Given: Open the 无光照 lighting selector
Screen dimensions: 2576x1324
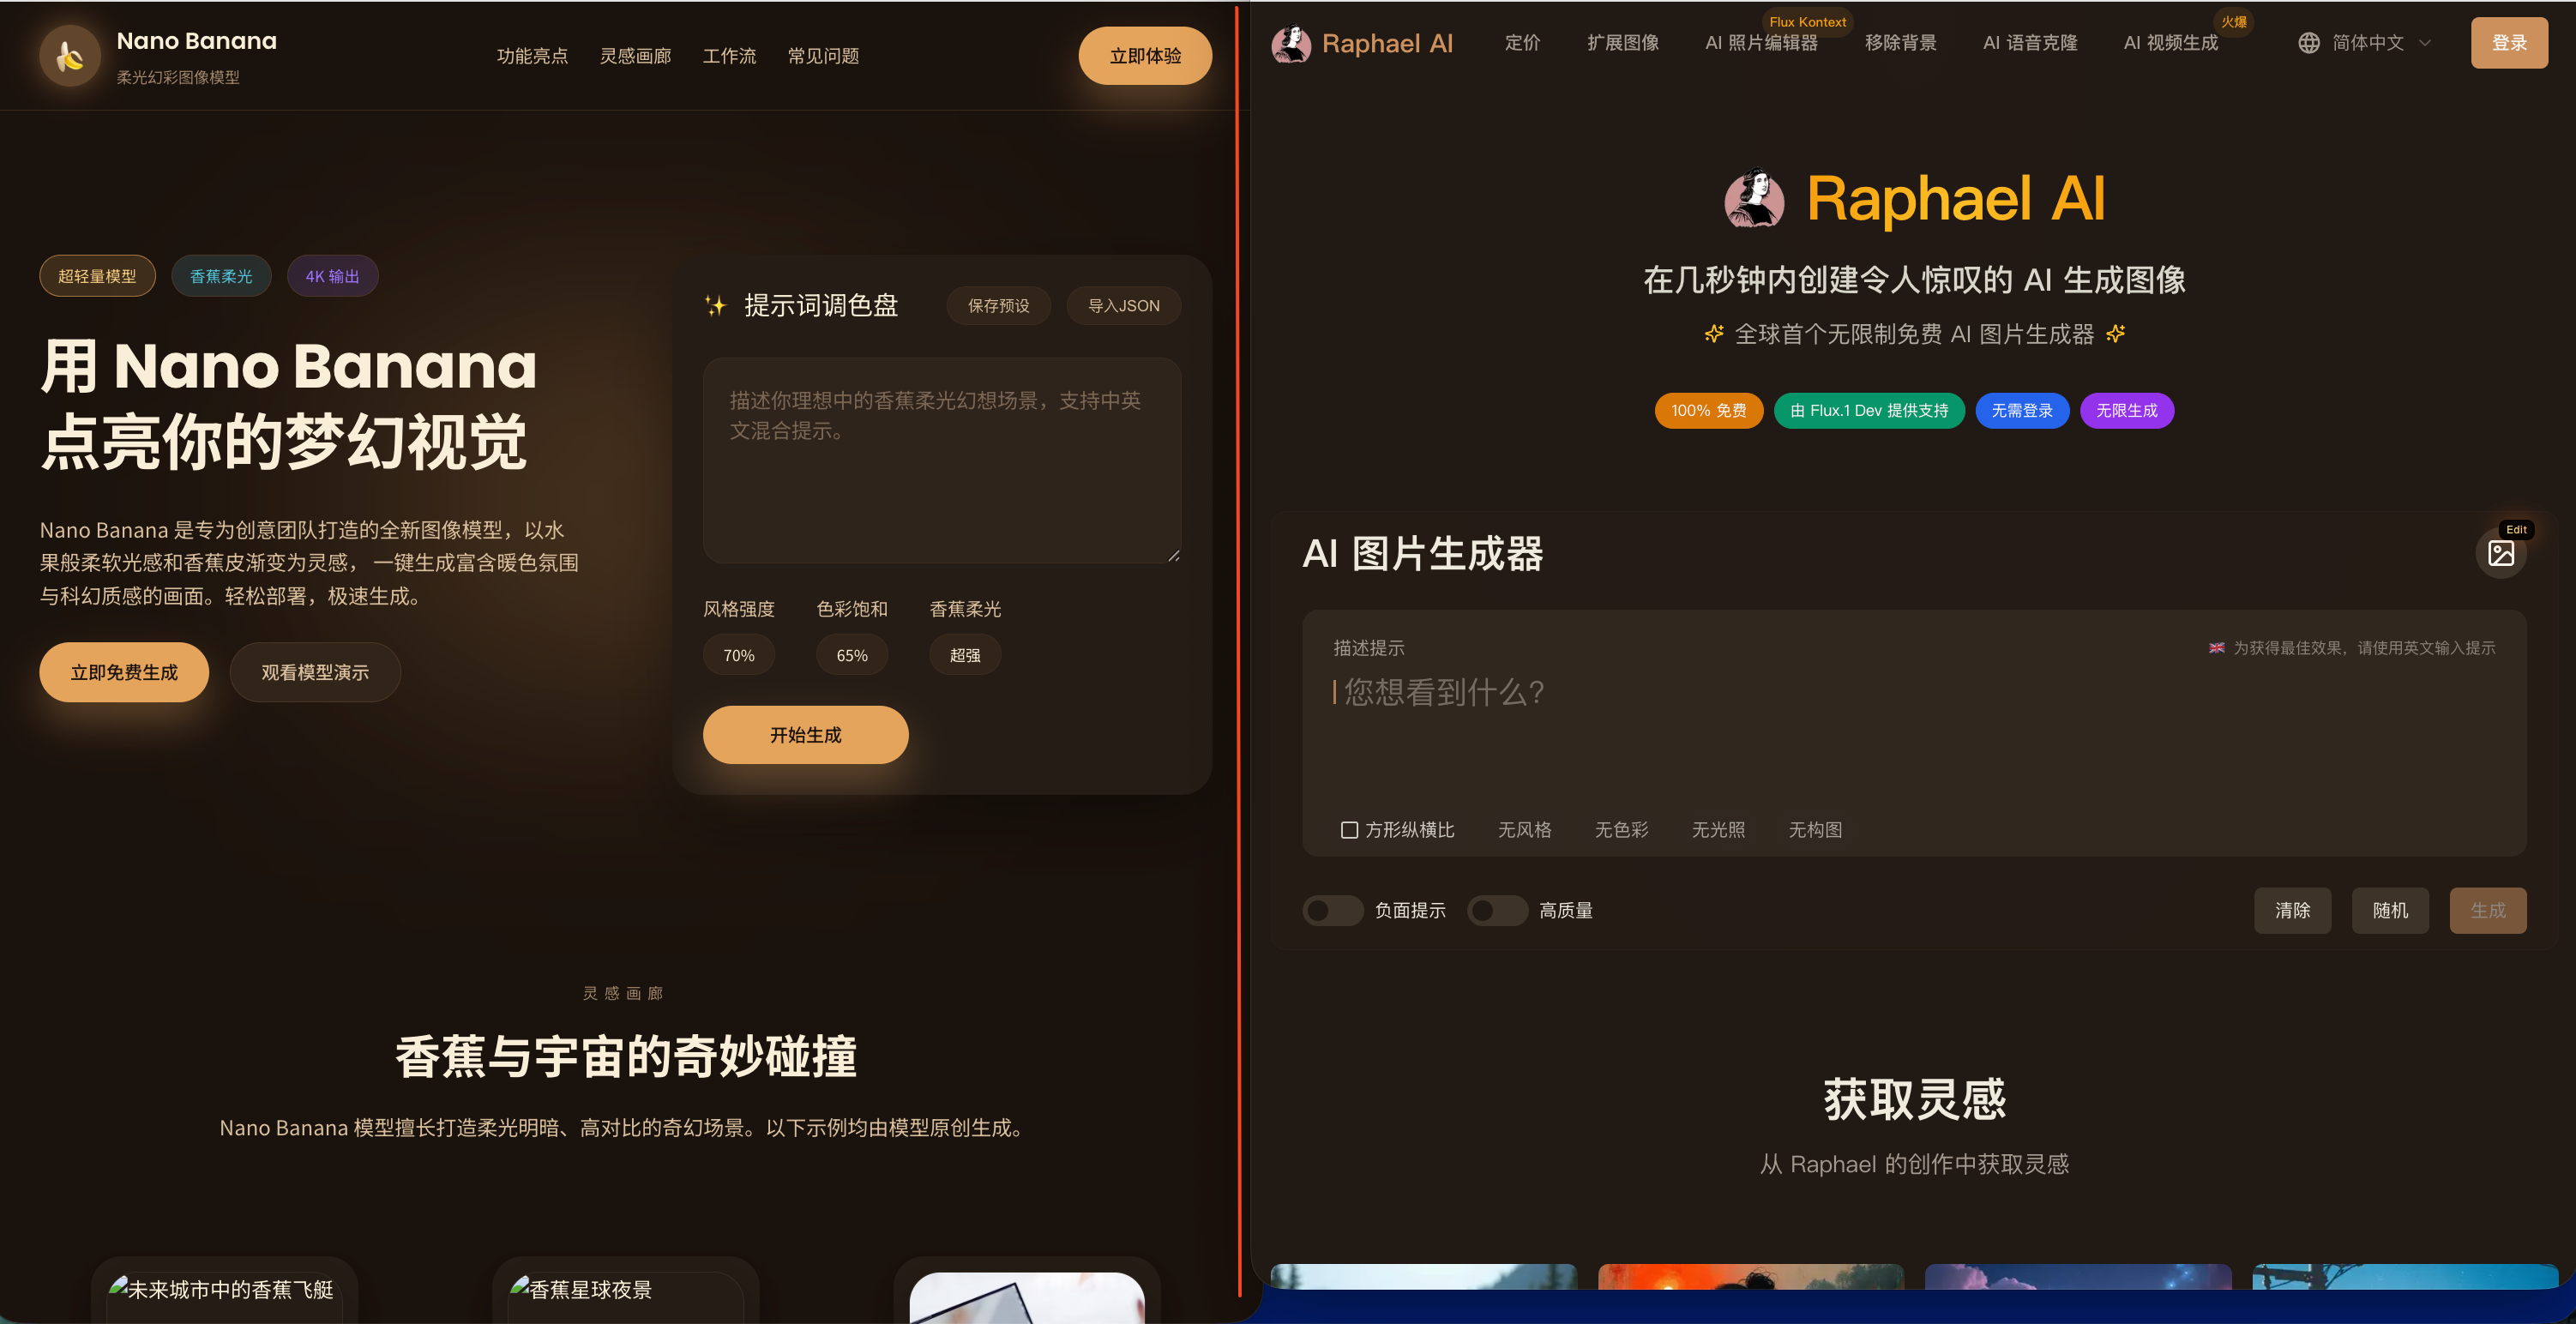Looking at the screenshot, I should [x=1717, y=830].
